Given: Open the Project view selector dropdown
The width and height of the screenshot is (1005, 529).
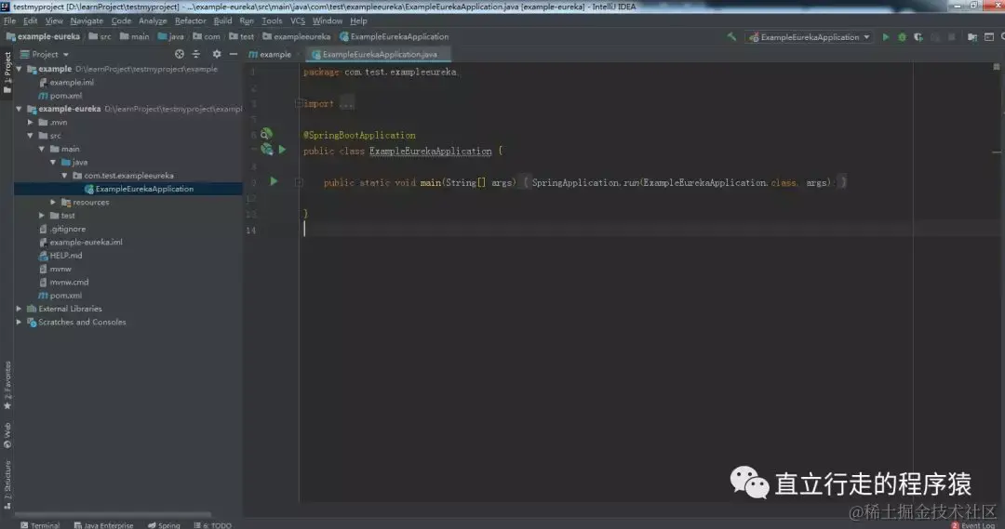Looking at the screenshot, I should 45,55.
